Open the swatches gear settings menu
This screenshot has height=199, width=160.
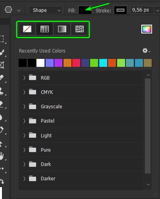coord(146,51)
